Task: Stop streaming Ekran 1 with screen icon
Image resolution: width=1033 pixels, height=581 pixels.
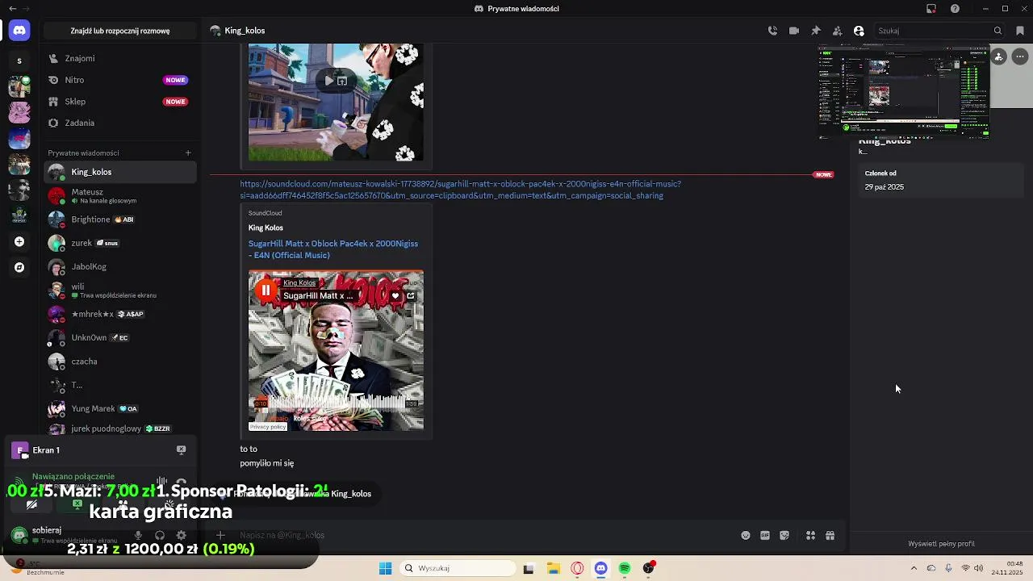Action: (x=181, y=449)
